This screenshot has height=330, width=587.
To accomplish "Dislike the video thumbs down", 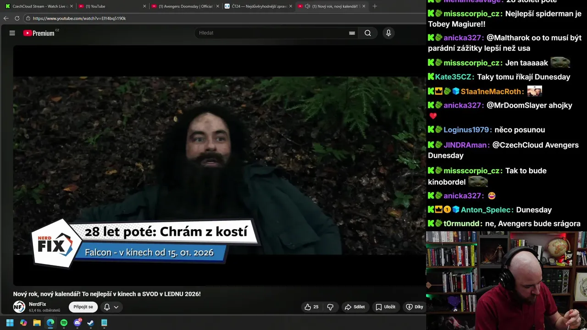I will click(x=330, y=307).
